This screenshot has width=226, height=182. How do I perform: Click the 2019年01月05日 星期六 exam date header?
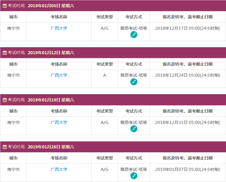[51, 6]
